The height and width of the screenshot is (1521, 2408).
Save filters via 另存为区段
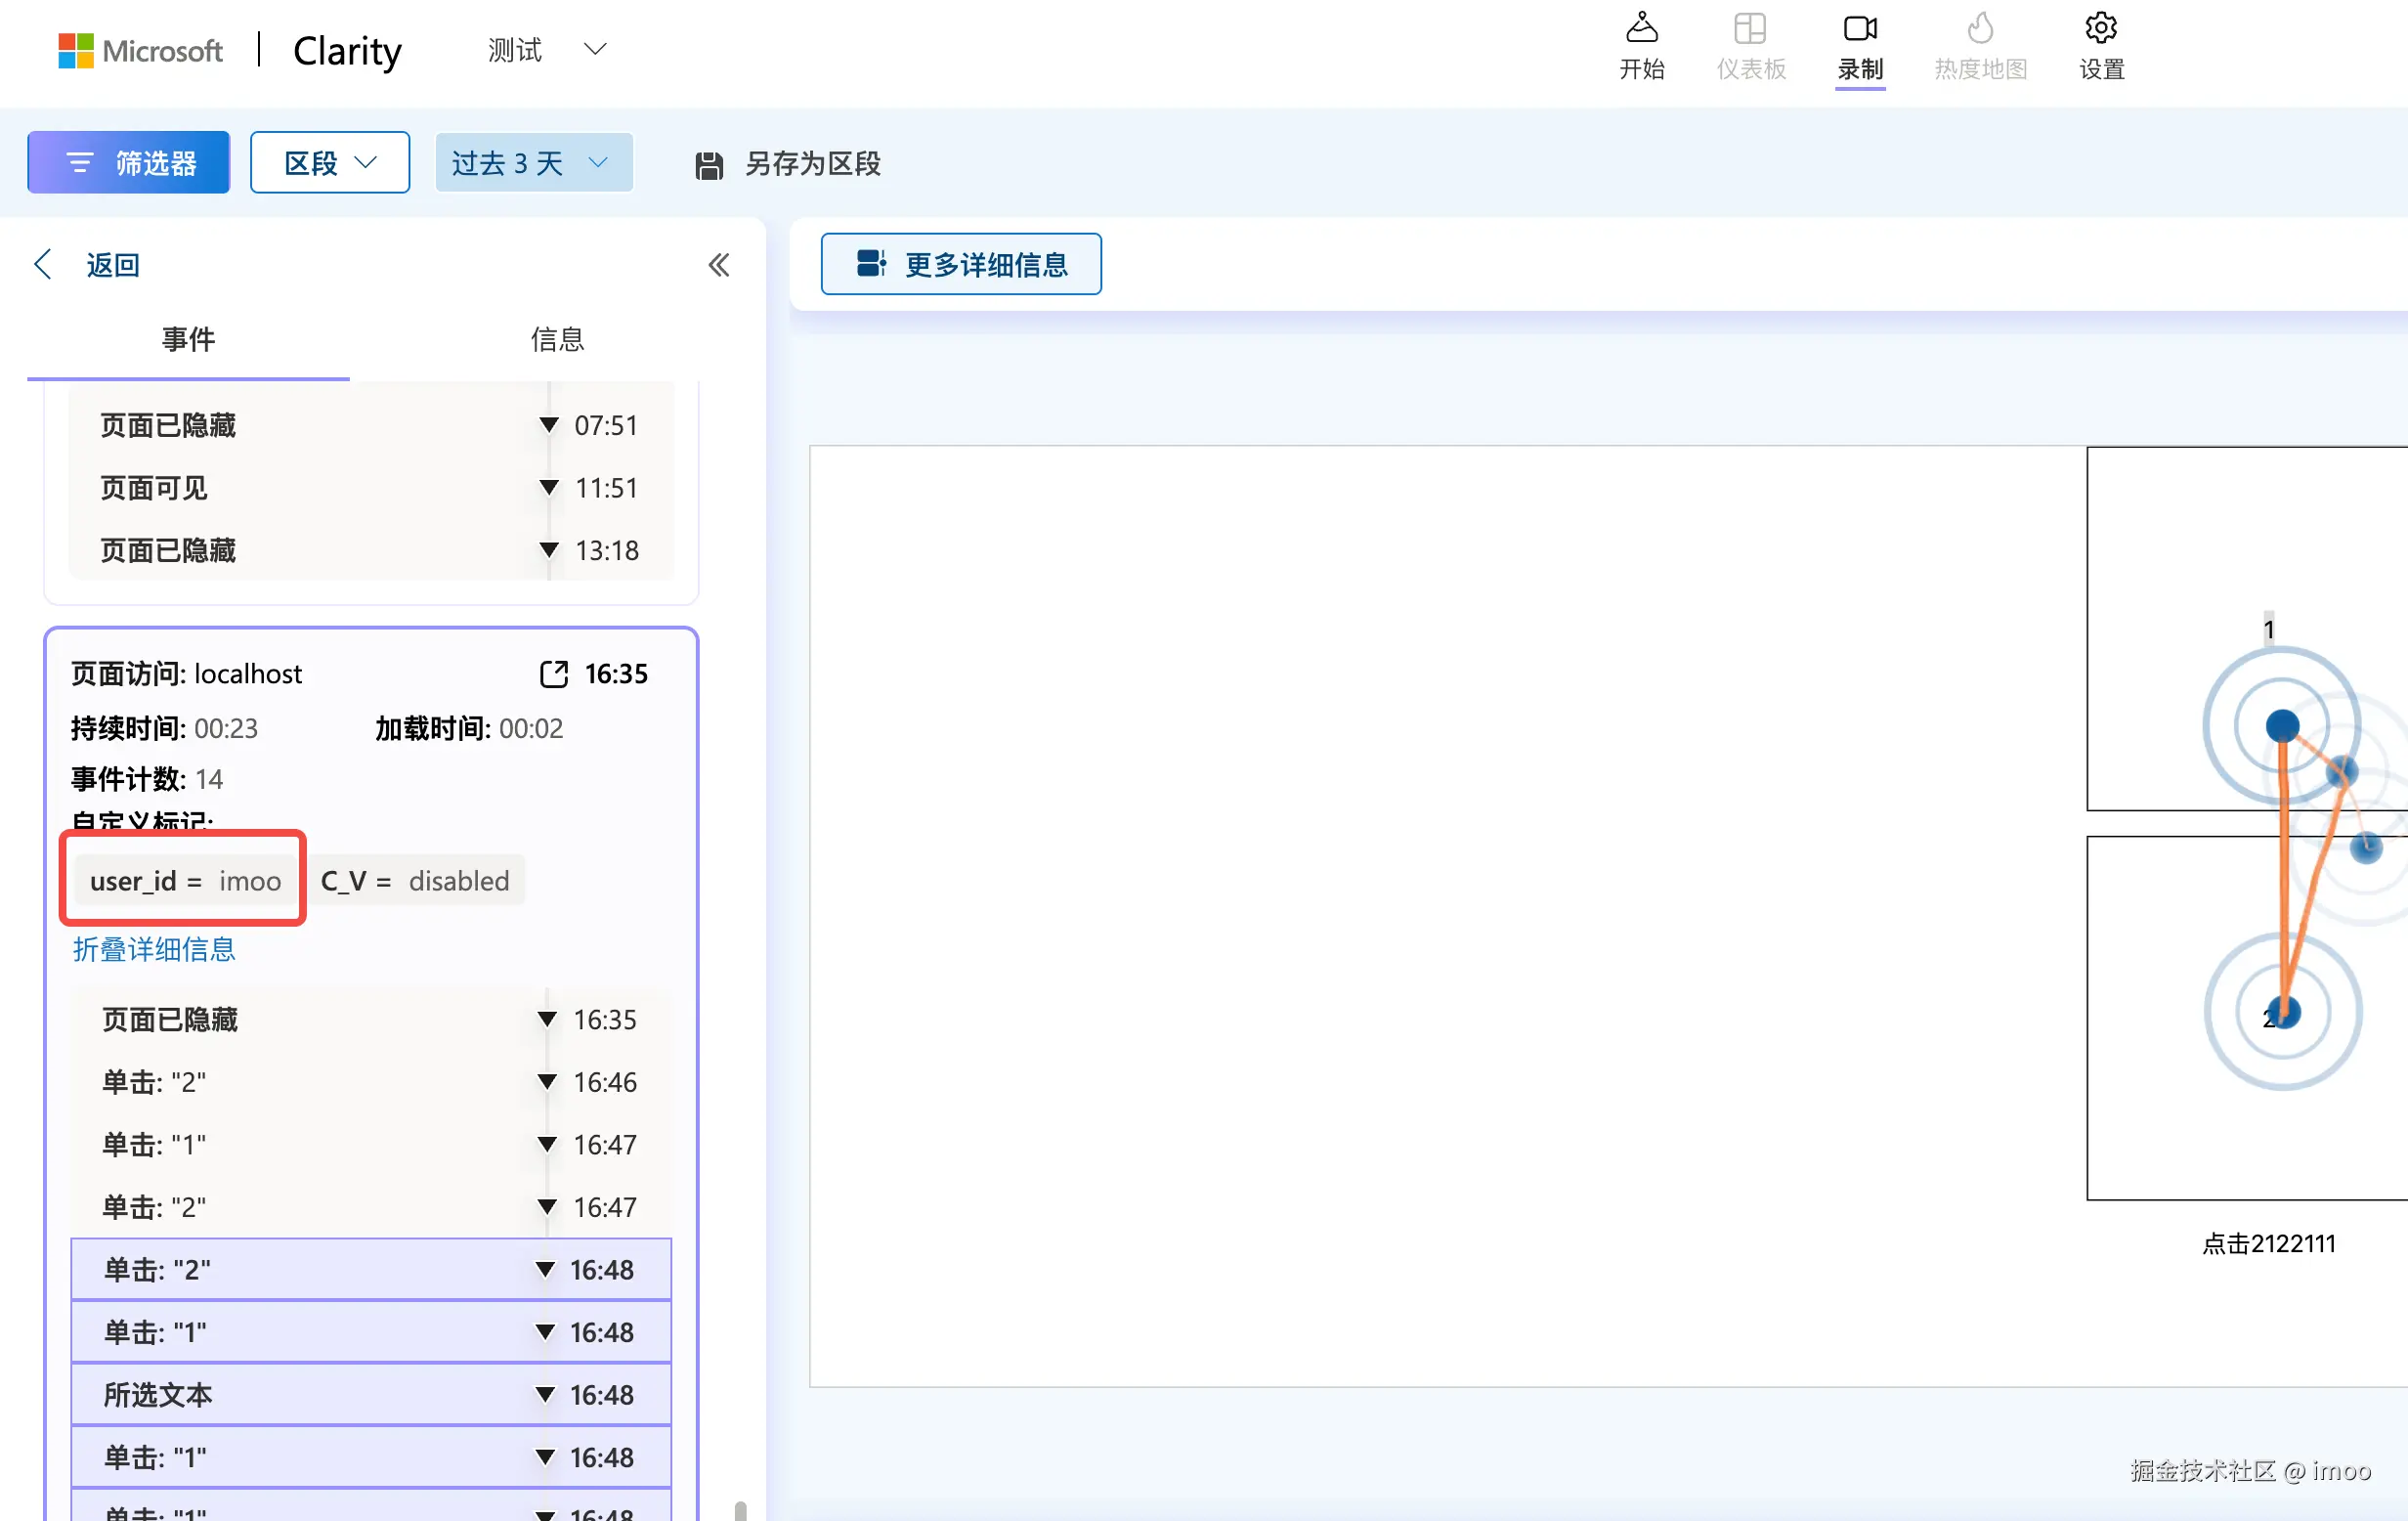tap(788, 164)
